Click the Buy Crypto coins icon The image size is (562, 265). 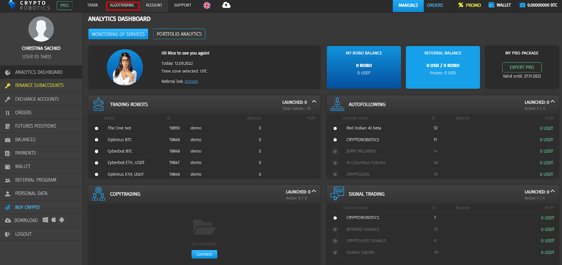tap(8, 207)
